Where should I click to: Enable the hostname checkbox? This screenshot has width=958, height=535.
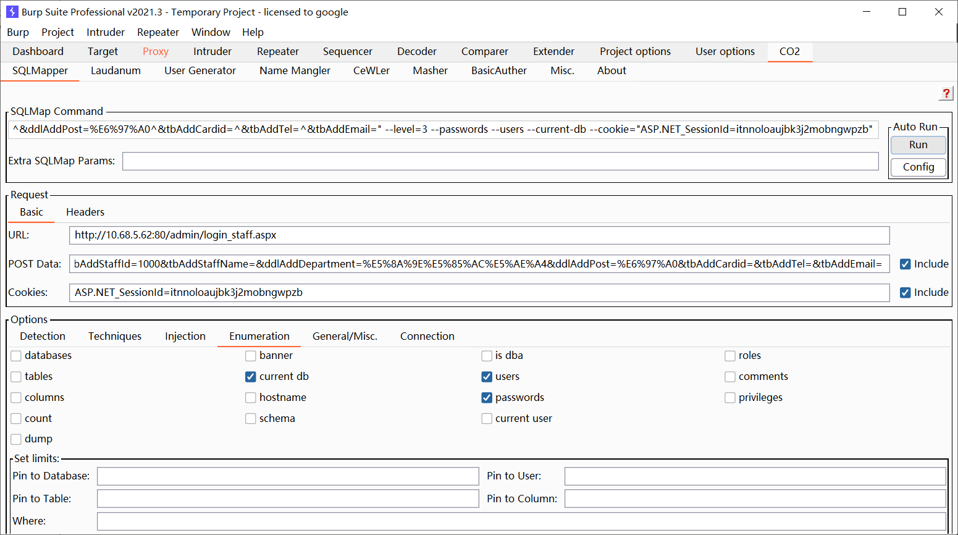(x=251, y=398)
